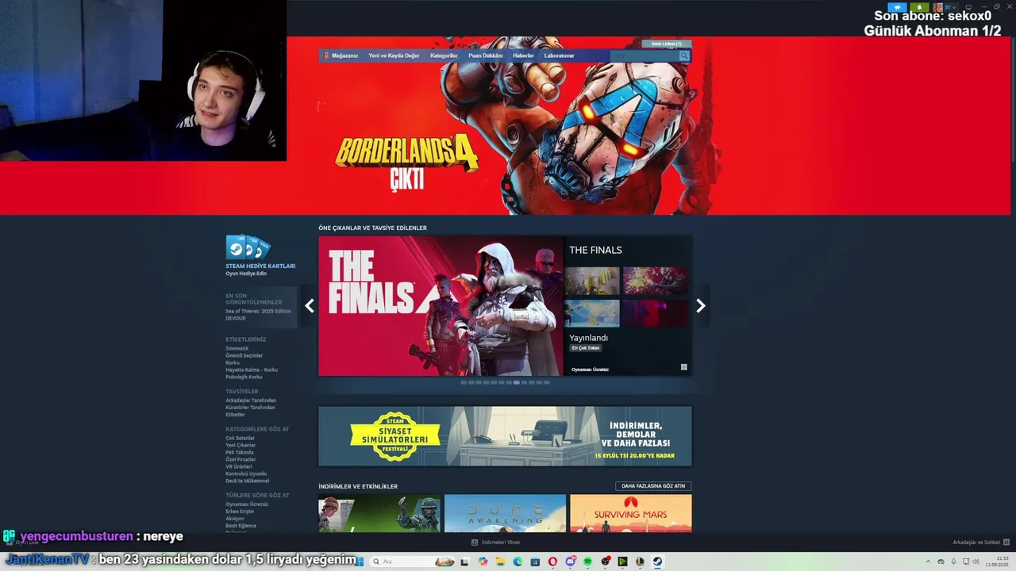Open Steam Hediye Kartları gift card icon

coord(248,247)
